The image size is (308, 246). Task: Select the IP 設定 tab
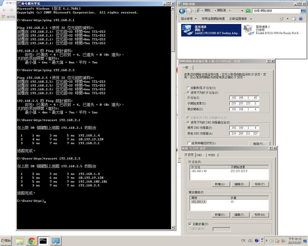(189, 155)
